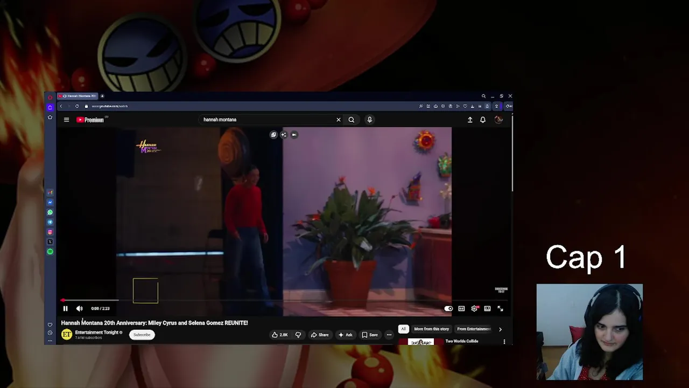Open the YouTube create upload icon
Viewport: 689px width, 388px height.
(470, 120)
